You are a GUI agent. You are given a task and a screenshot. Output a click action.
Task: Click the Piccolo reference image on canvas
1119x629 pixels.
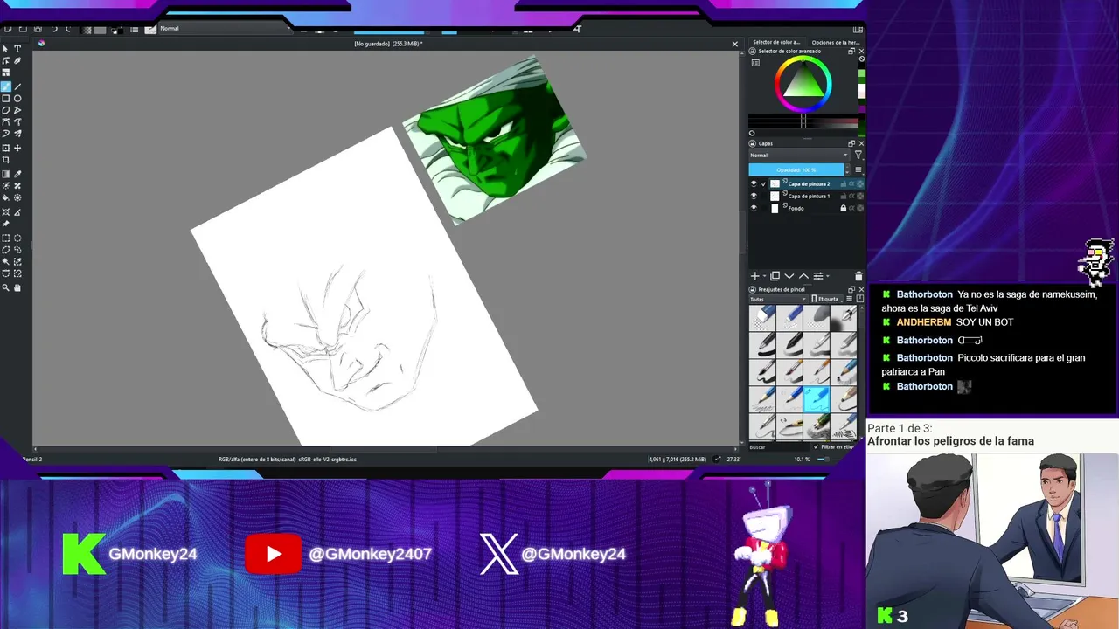click(x=495, y=140)
